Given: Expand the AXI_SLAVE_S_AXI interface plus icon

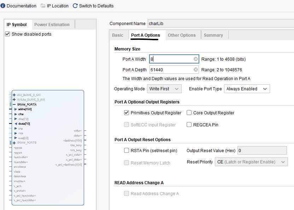Looking at the screenshot, I should (14, 95).
